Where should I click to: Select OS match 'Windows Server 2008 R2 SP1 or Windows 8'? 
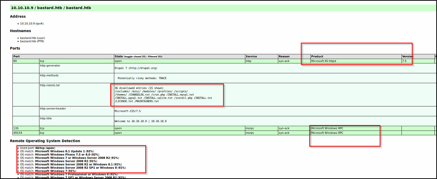pos(73,168)
